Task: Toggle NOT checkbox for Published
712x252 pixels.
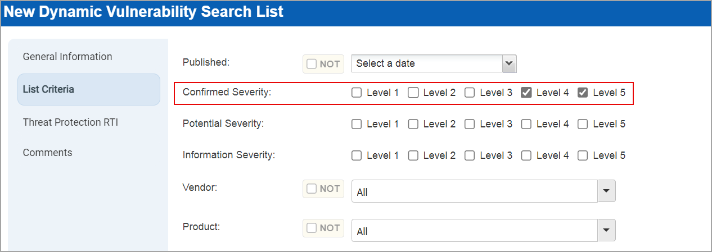Action: [312, 64]
